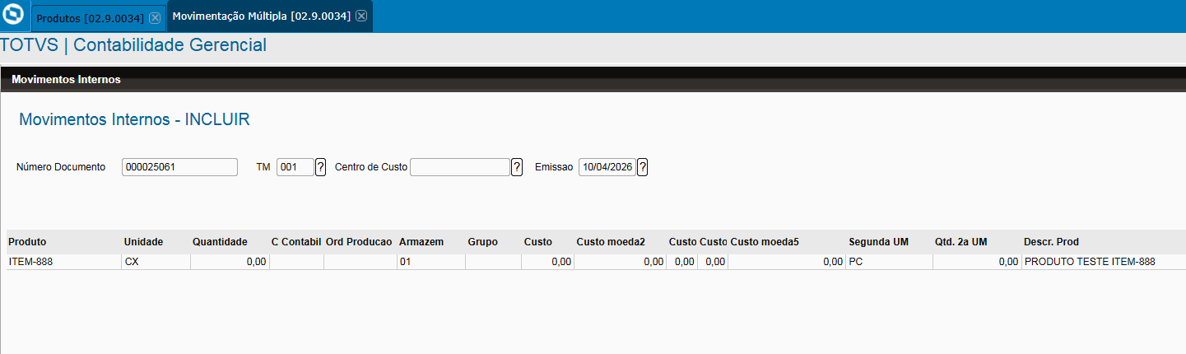The image size is (1186, 354).
Task: Select the Armazem cell showing 01
Action: pos(430,262)
